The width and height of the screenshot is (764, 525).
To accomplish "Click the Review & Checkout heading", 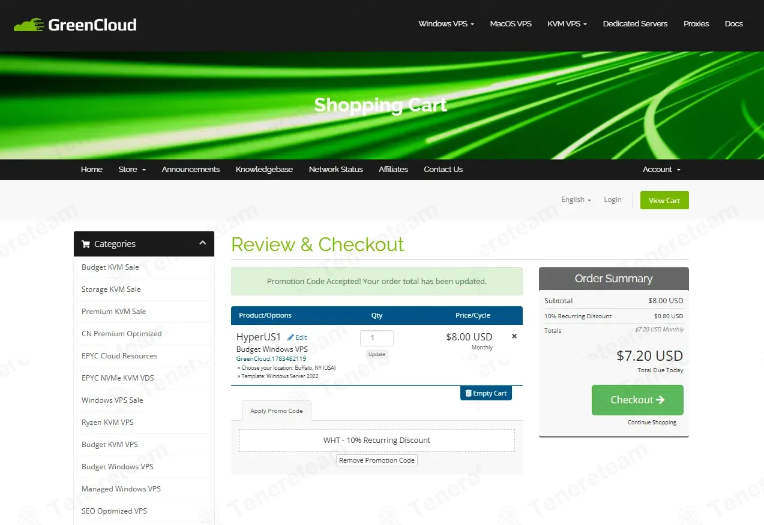I will [x=317, y=245].
